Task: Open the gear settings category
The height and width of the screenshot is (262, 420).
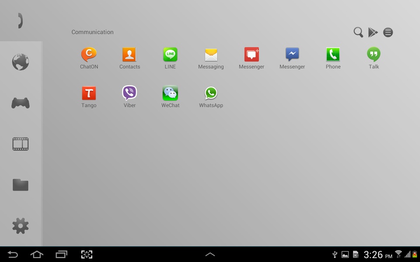Action: (21, 226)
